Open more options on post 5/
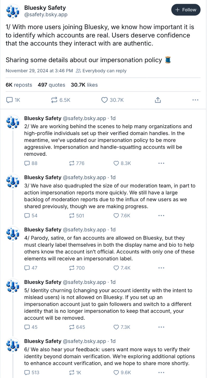The image size is (208, 378). (161, 327)
